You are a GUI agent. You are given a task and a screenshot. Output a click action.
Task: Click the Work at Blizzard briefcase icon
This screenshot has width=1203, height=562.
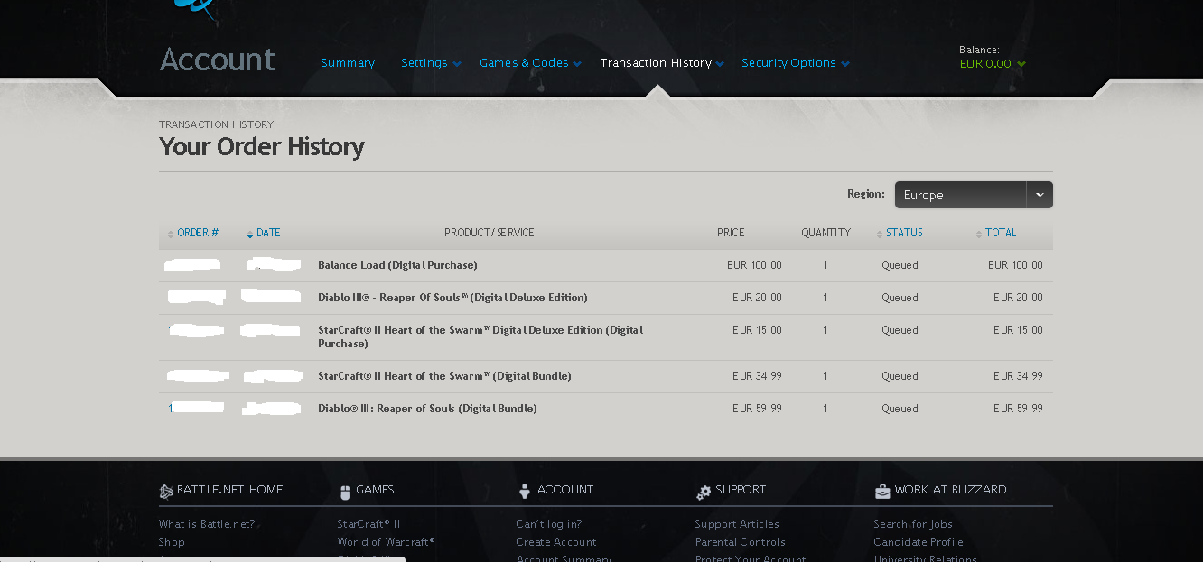click(882, 492)
